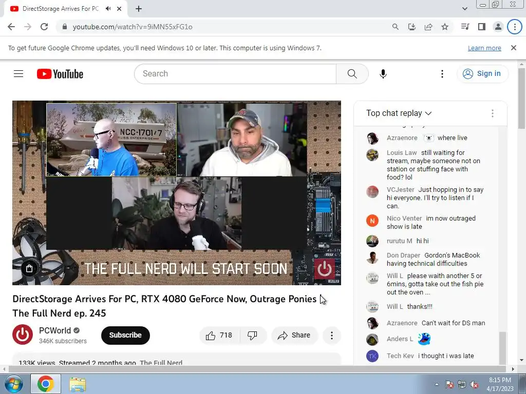Viewport: 526px width, 394px height.
Task: Toggle the Chrome side panel icon
Action: (x=482, y=27)
